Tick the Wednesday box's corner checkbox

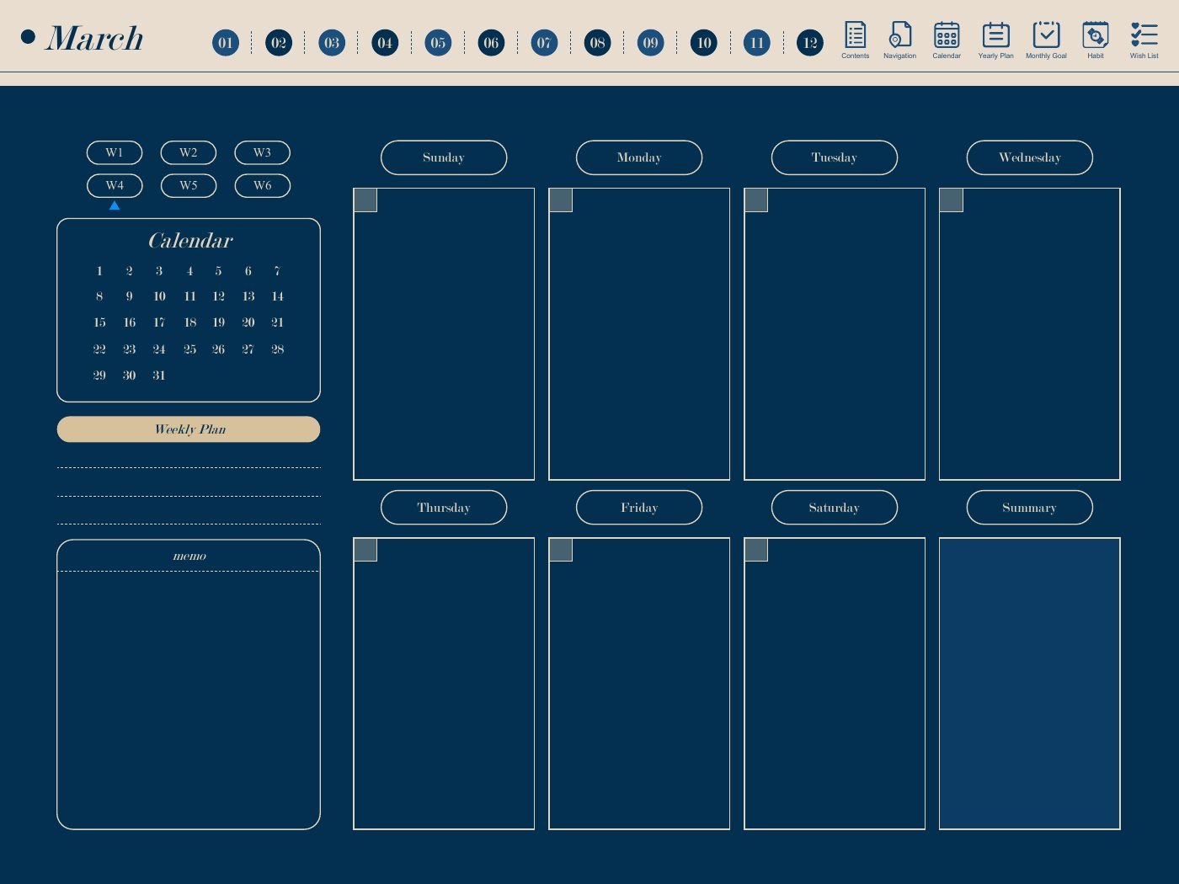(x=952, y=200)
